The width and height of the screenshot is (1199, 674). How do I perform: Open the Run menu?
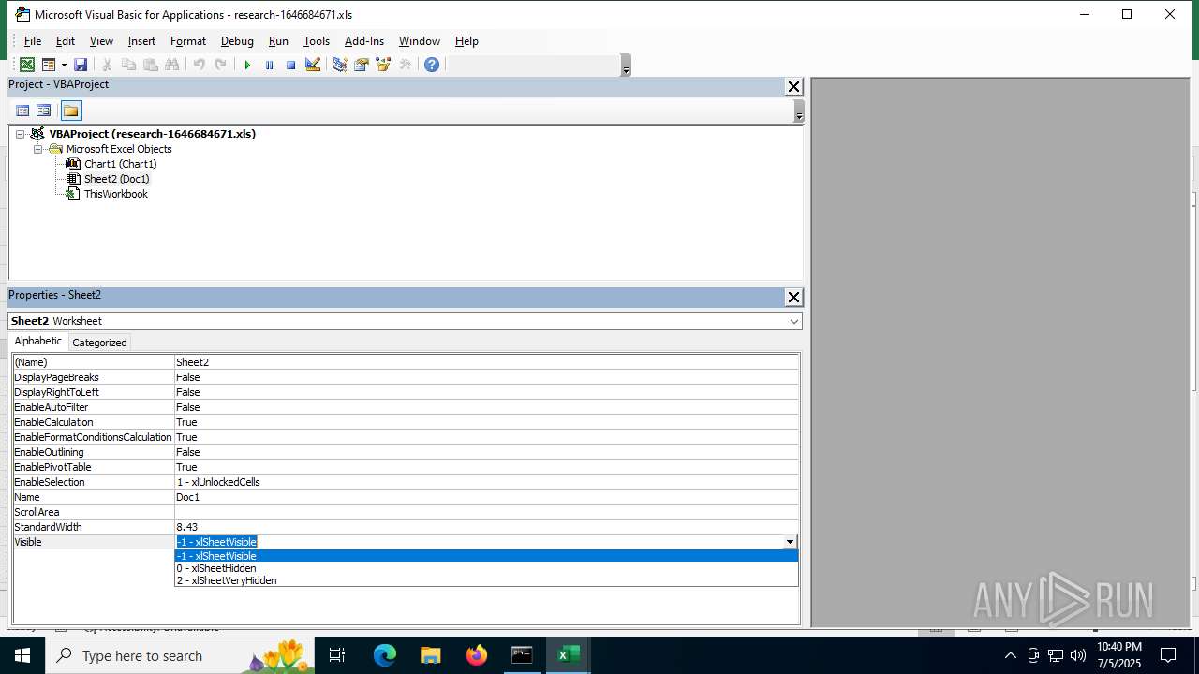278,41
